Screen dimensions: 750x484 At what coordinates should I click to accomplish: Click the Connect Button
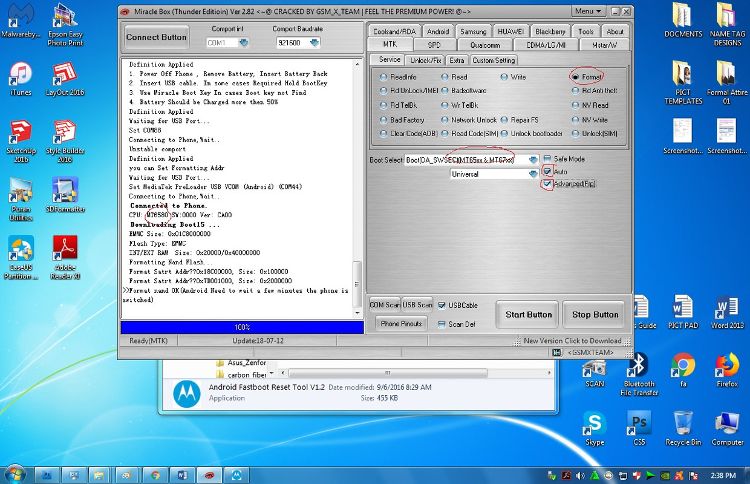tap(156, 38)
